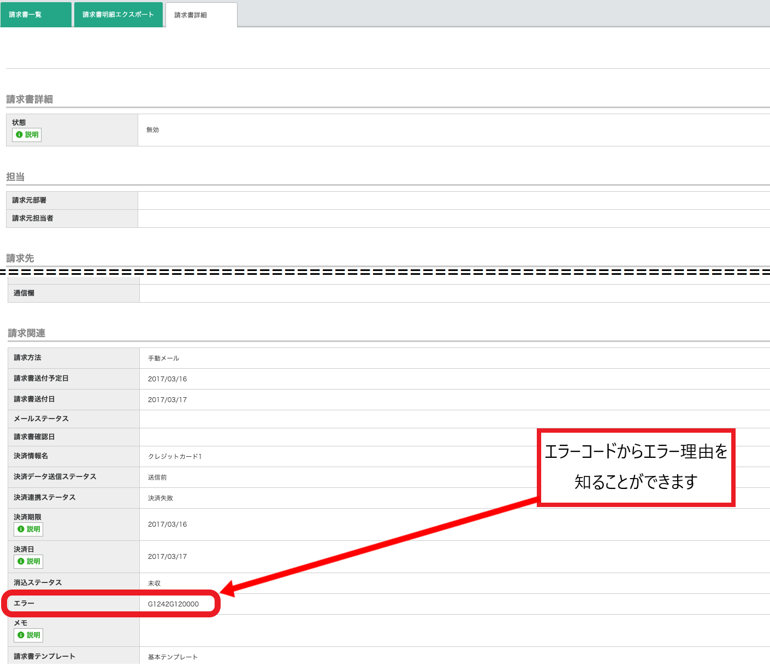Click the 手動メール billing method value

(163, 358)
